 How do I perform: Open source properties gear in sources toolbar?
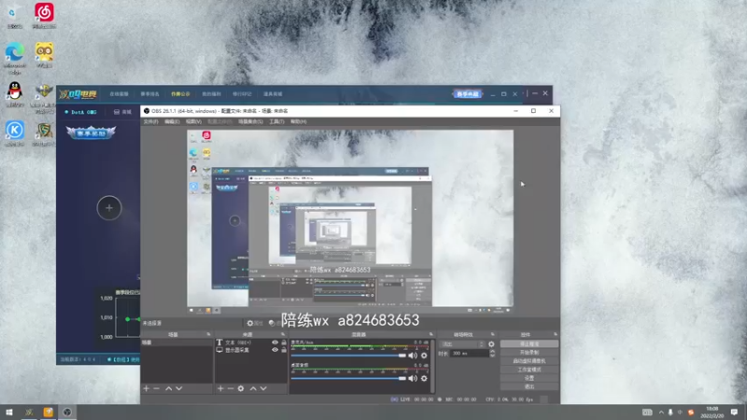pyautogui.click(x=241, y=388)
